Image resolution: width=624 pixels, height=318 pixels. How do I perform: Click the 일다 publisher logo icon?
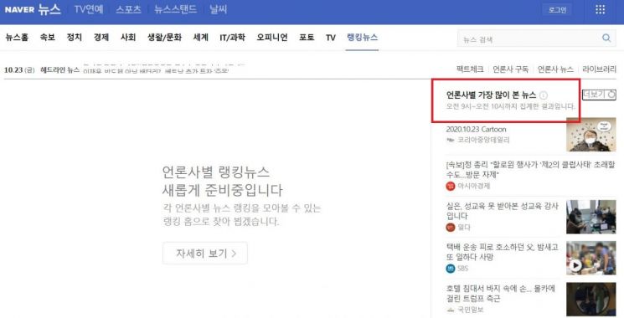[x=450, y=228]
